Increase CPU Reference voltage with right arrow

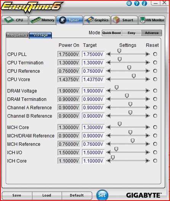pos(148,71)
